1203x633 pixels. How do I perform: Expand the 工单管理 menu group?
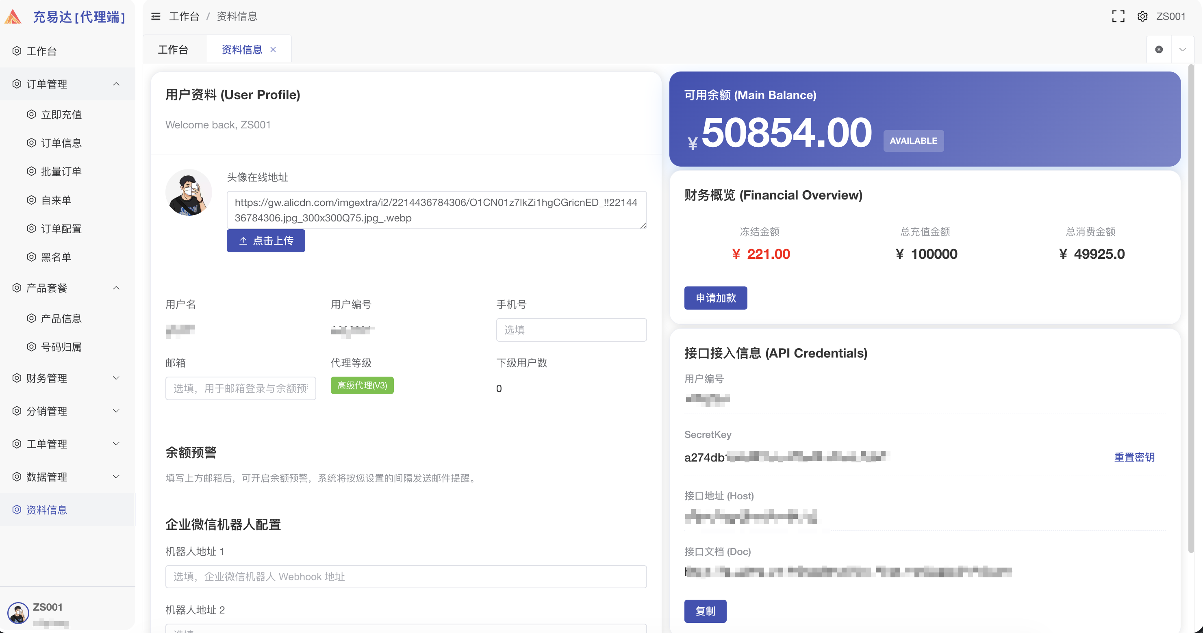(x=68, y=444)
